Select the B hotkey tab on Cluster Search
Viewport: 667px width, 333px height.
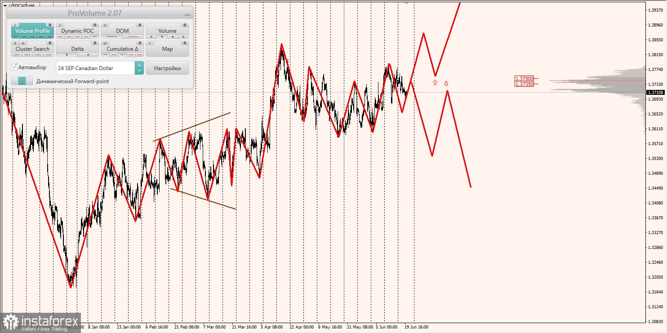15,43
